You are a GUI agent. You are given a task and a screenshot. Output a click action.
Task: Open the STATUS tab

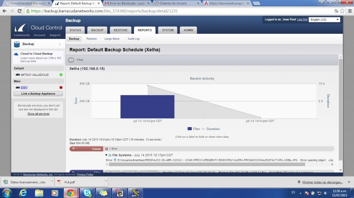tap(75, 30)
